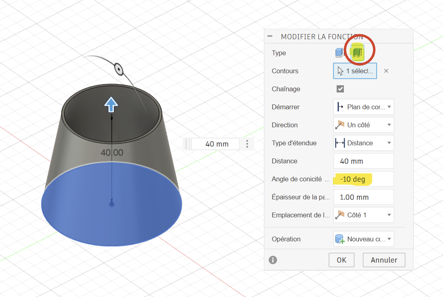
Task: Click the canvas 40 mm distance input
Action: pyautogui.click(x=216, y=144)
